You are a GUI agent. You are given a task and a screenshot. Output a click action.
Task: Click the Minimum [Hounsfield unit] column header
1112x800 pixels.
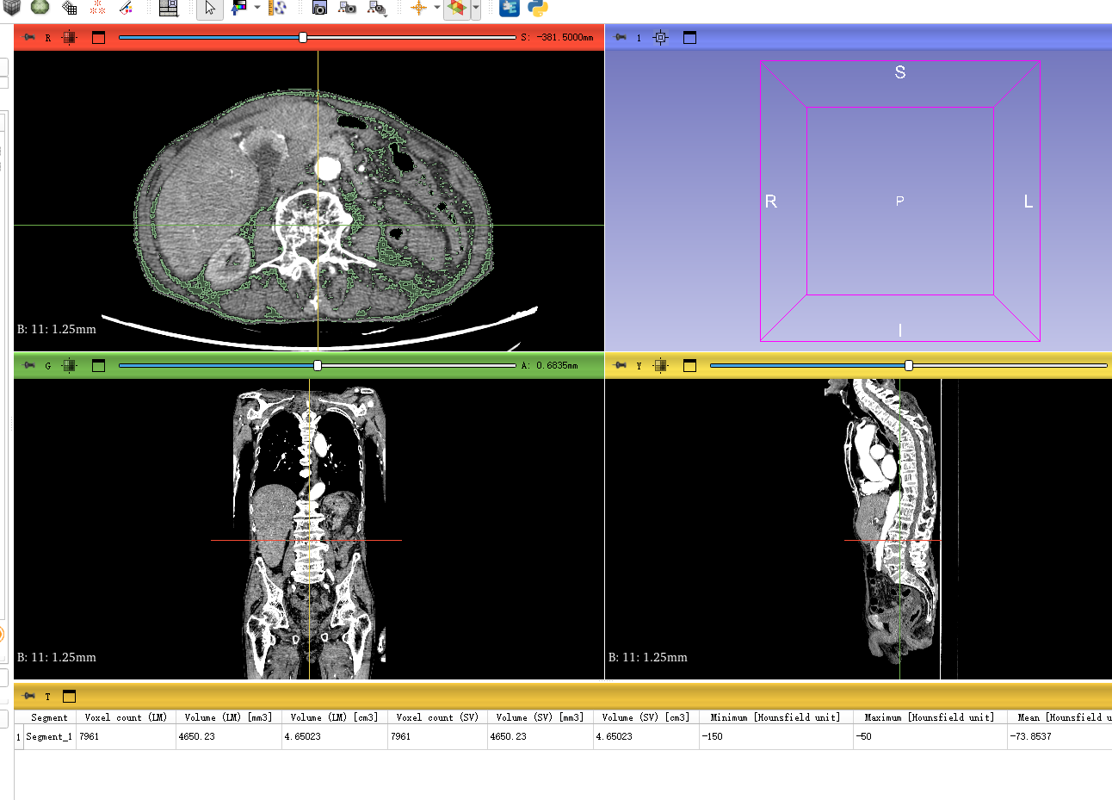[x=775, y=717]
